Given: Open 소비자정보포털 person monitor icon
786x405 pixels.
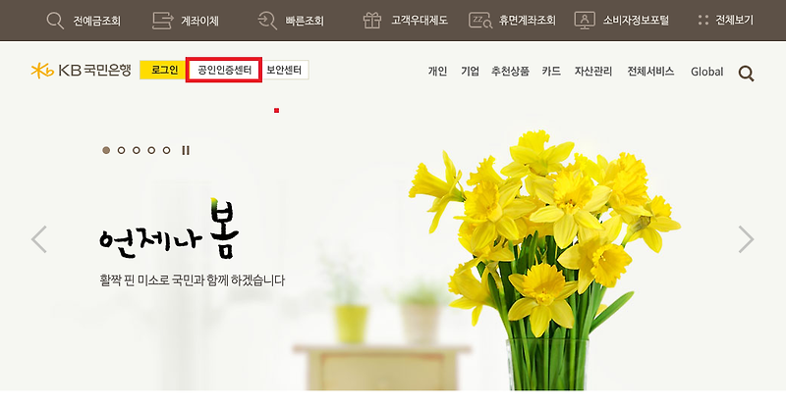Looking at the screenshot, I should tap(585, 21).
